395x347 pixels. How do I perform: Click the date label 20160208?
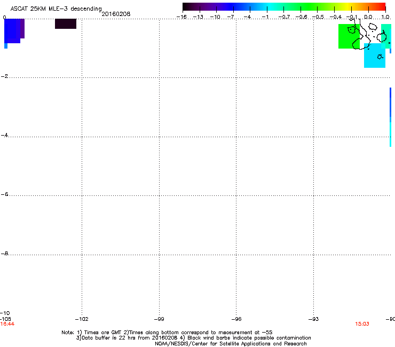click(116, 14)
